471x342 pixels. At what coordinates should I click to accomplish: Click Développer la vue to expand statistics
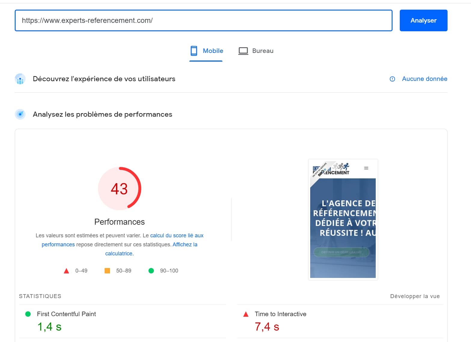[415, 296]
